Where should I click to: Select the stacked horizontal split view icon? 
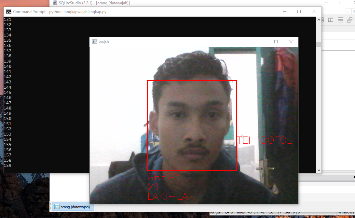pyautogui.click(x=340, y=20)
